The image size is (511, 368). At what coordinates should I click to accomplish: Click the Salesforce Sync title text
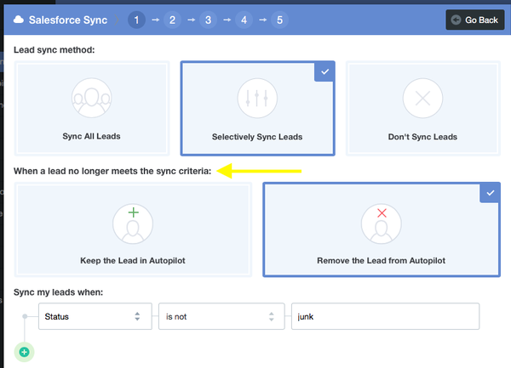point(68,20)
